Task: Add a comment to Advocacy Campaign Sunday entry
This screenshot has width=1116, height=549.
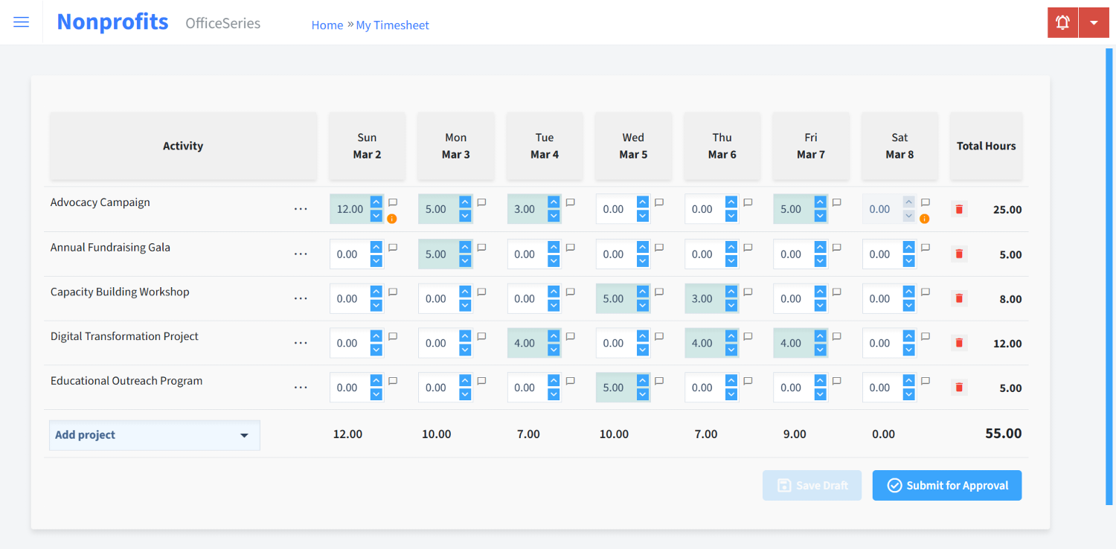Action: [x=392, y=202]
